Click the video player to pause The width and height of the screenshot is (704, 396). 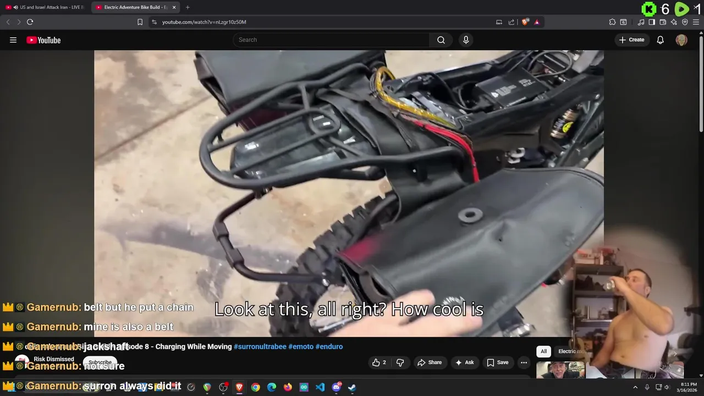(x=349, y=194)
